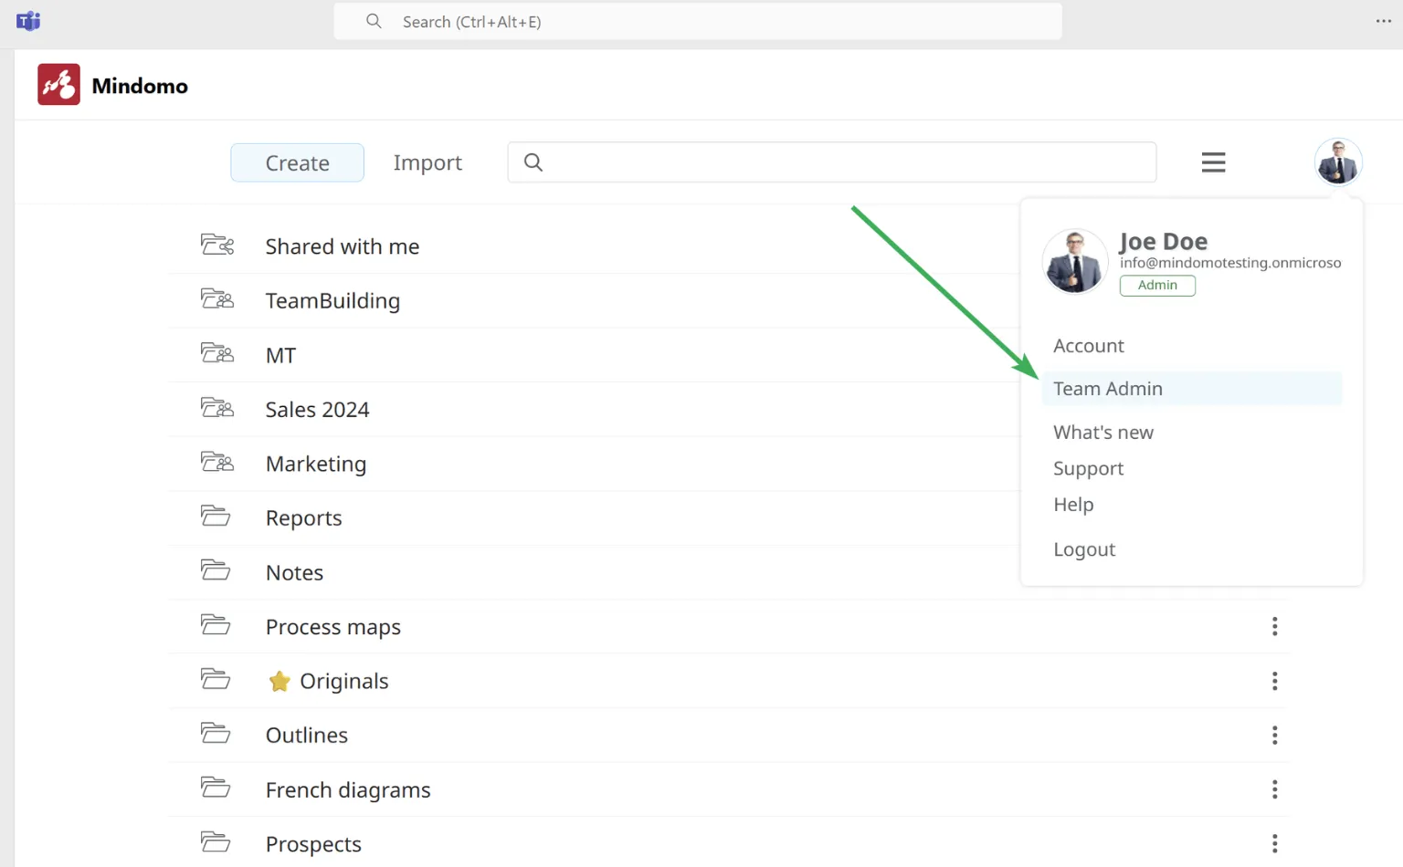This screenshot has width=1403, height=867.
Task: Click the Mindomo logo icon
Action: pyautogui.click(x=58, y=85)
